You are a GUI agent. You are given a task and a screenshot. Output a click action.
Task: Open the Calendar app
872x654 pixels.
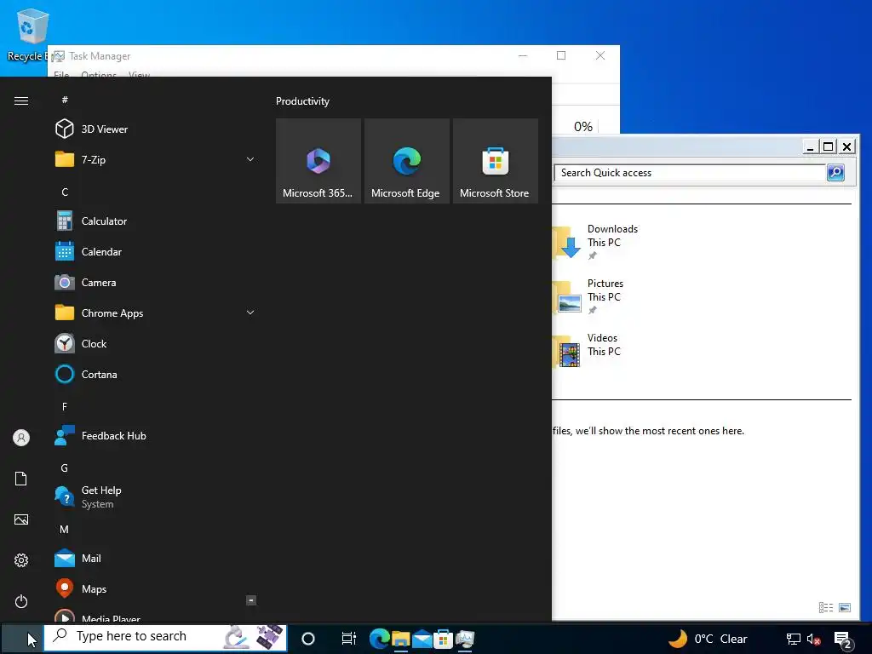coord(154,252)
